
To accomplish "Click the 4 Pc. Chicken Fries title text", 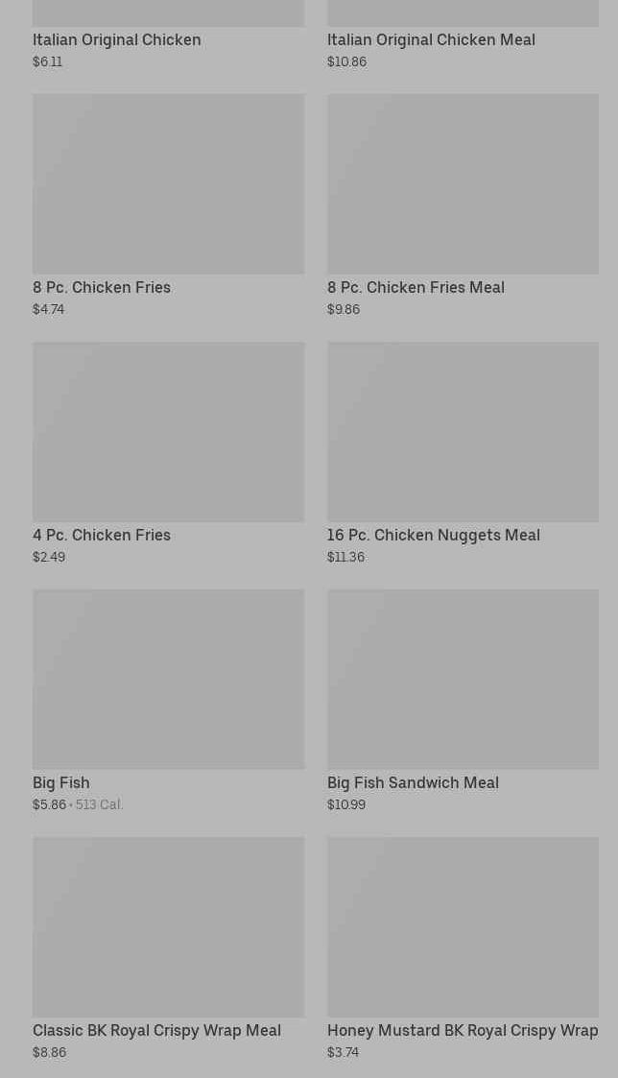I will pos(102,535).
